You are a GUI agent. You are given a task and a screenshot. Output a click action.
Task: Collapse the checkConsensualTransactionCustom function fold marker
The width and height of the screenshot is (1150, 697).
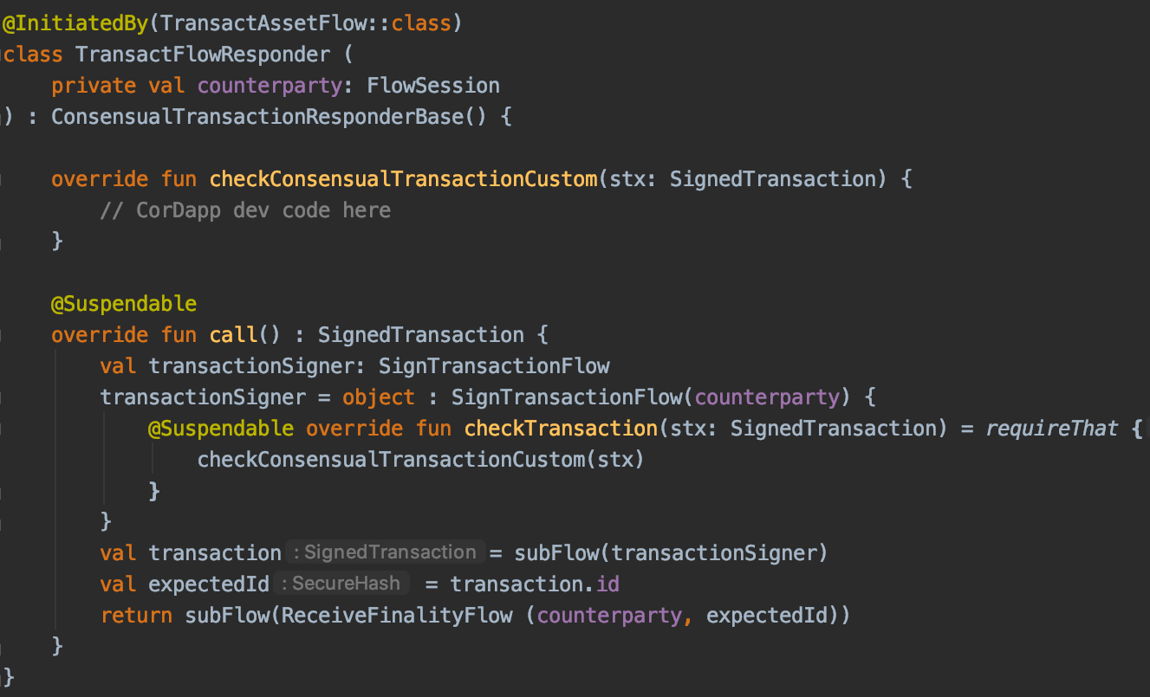tap(3, 179)
